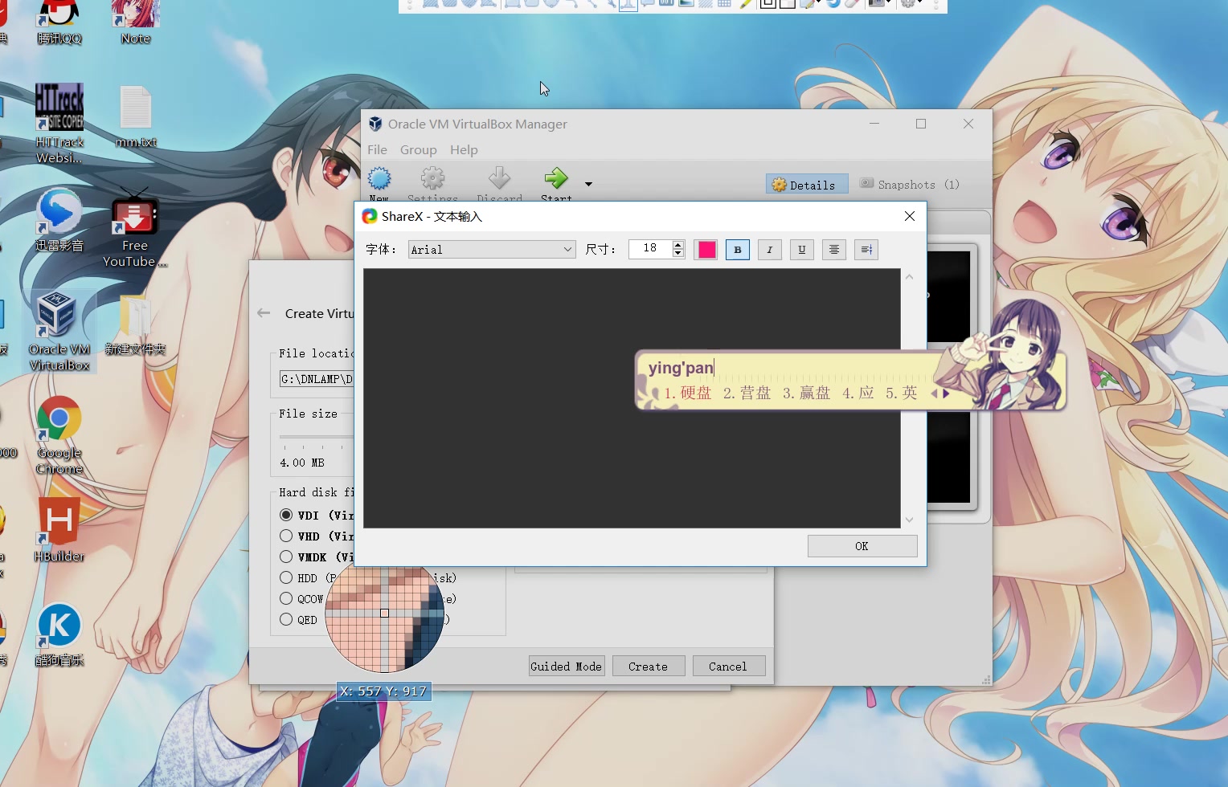Open the text color swatch picker

706,249
